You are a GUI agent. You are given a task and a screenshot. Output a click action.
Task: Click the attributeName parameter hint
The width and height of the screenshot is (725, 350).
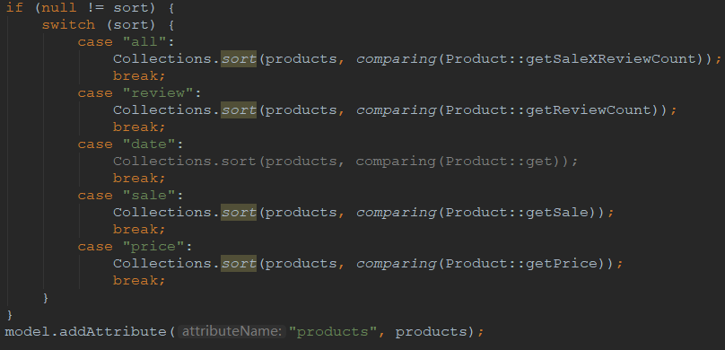[231, 331]
